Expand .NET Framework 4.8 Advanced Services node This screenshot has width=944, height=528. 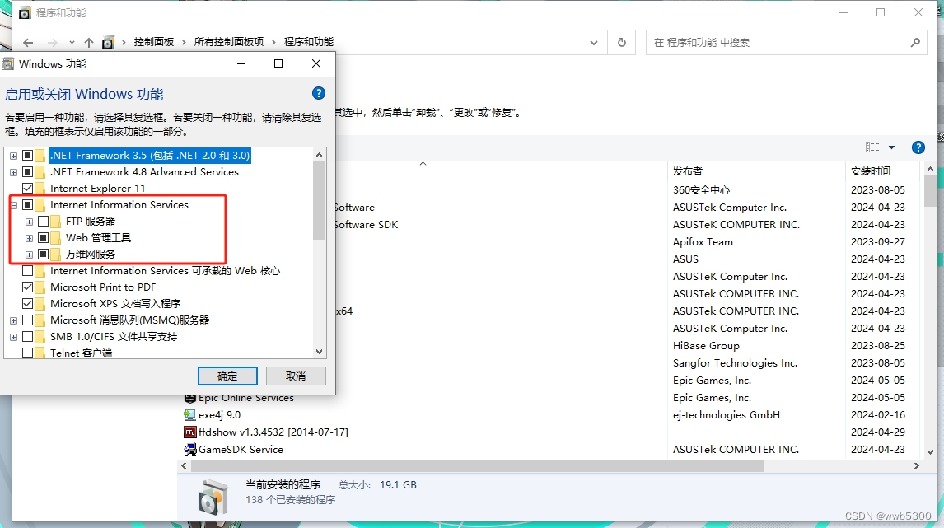pyautogui.click(x=13, y=172)
